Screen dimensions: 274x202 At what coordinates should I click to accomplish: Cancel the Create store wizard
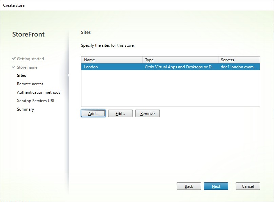[248, 186]
